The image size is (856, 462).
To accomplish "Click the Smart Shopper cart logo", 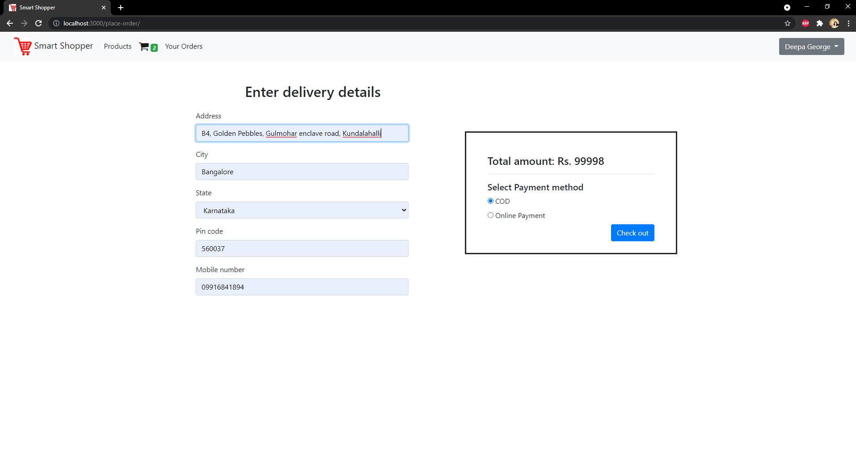I will click(x=22, y=46).
